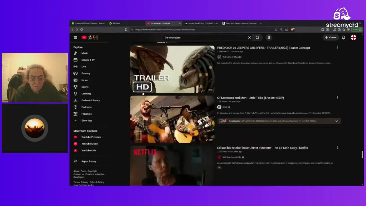Open YouTube Music from sidebar
Screen dimensions: 366x206
pyautogui.click(x=89, y=144)
